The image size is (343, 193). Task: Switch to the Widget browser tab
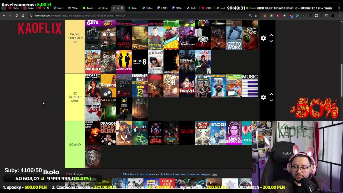(x=73, y=8)
